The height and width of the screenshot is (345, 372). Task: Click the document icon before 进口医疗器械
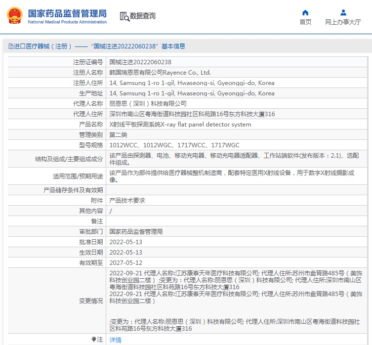coord(10,46)
